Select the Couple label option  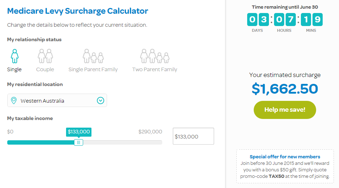point(45,69)
